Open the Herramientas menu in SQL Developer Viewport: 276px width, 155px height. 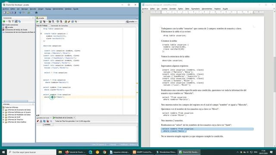[58, 9]
